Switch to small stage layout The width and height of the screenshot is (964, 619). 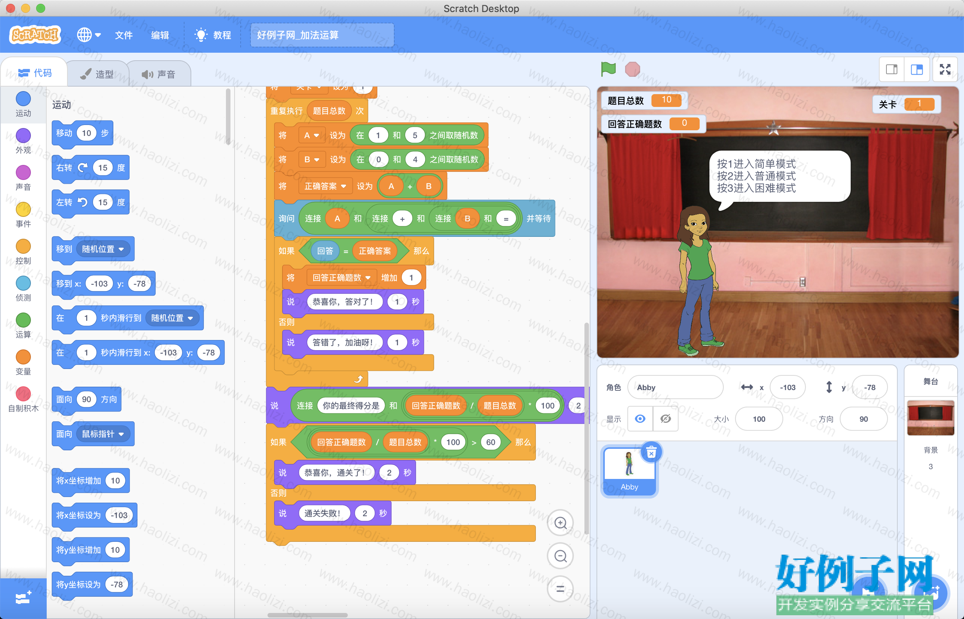(892, 70)
